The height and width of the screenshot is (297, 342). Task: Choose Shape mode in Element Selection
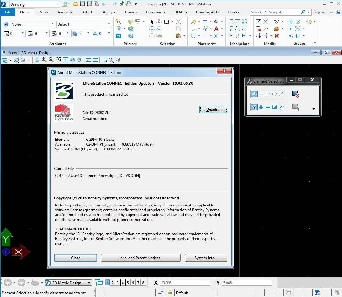coord(268,94)
